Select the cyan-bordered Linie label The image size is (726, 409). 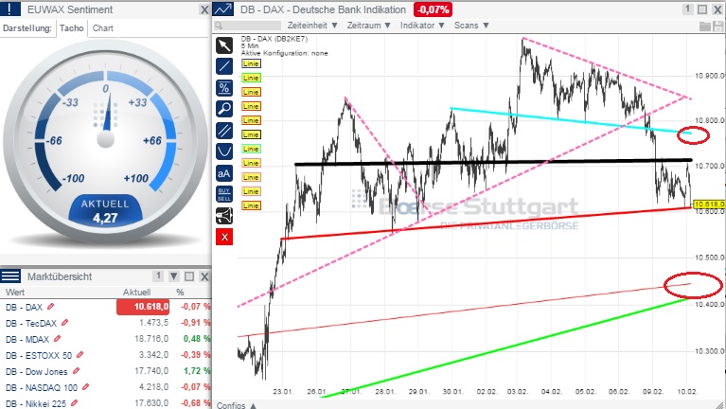point(251,149)
